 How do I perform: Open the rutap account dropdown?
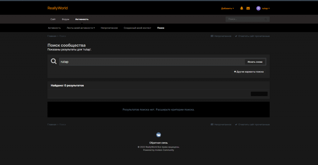click(266, 8)
